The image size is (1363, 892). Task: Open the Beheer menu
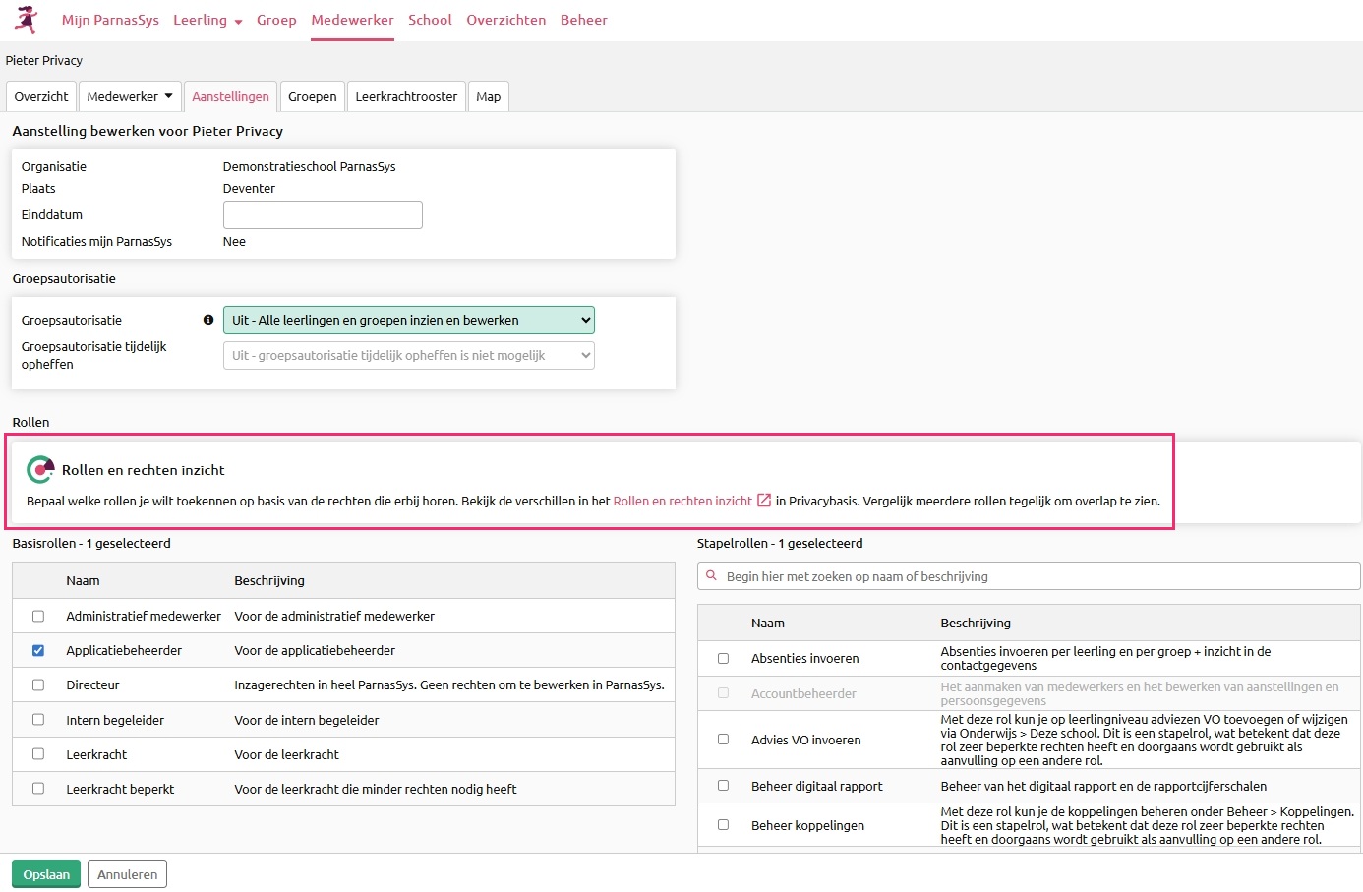tap(584, 20)
